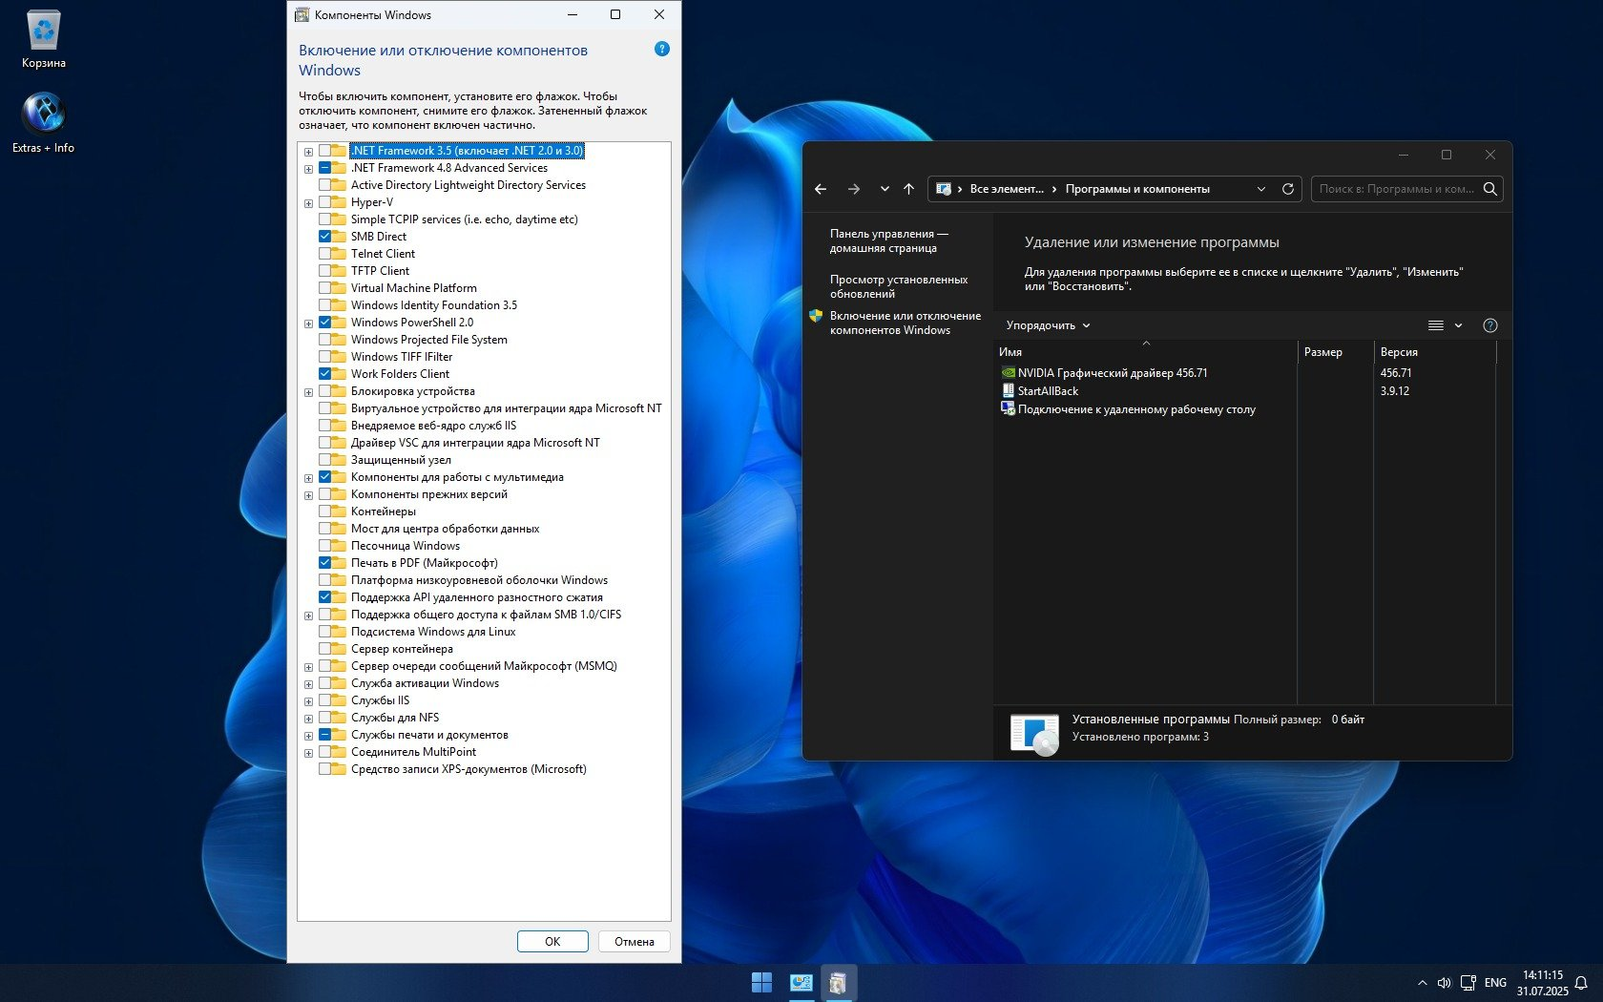
Task: Go up one folder level arrow
Action: click(908, 189)
